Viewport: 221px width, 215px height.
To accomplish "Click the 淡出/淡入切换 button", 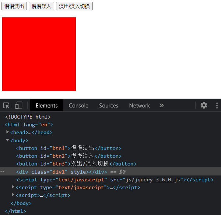I will point(74,6).
